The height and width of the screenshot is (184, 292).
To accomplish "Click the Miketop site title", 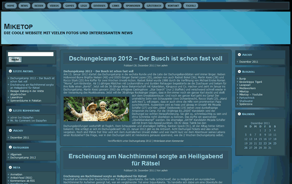I will (x=18, y=27).
